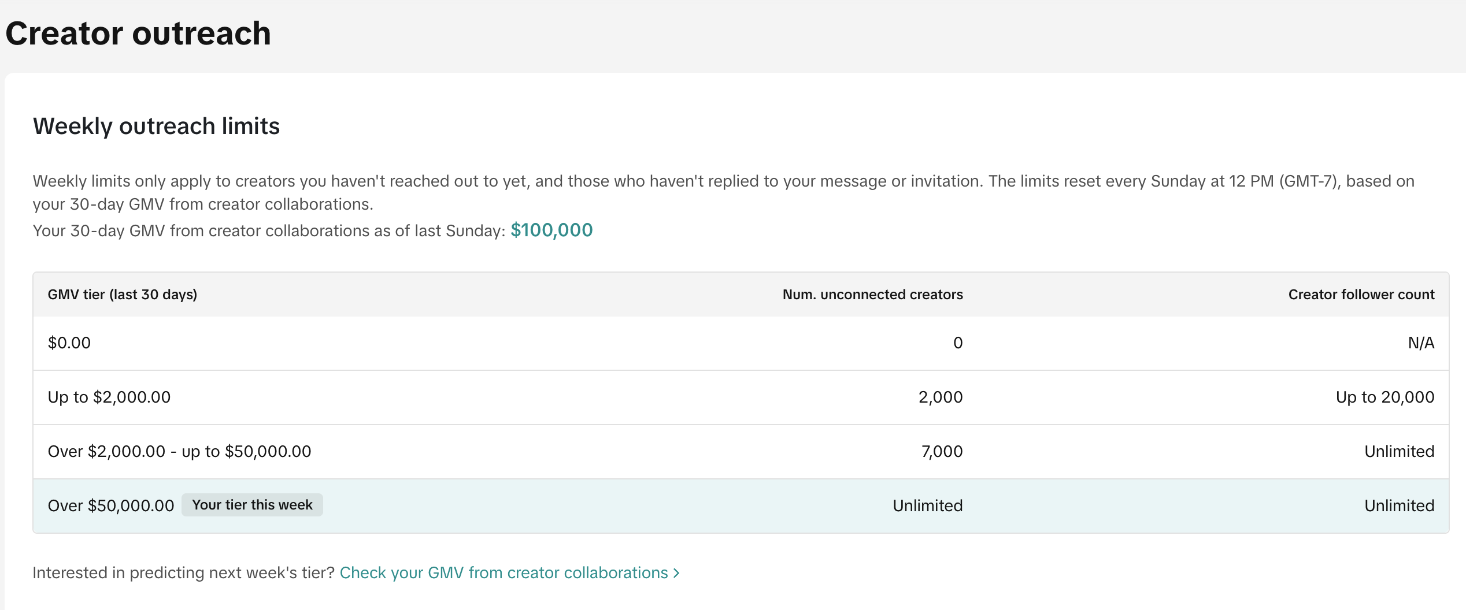Click the 'GMV tier (last 30 days)' column header

pos(123,295)
